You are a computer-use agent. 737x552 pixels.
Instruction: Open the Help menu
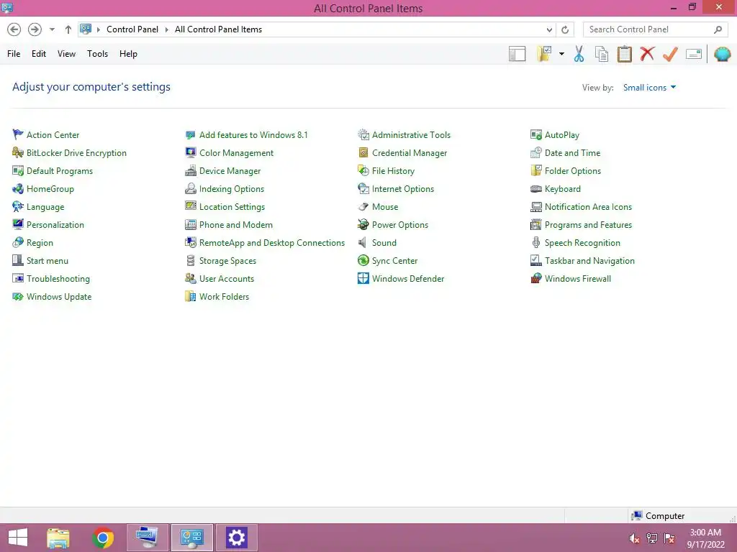pos(128,54)
